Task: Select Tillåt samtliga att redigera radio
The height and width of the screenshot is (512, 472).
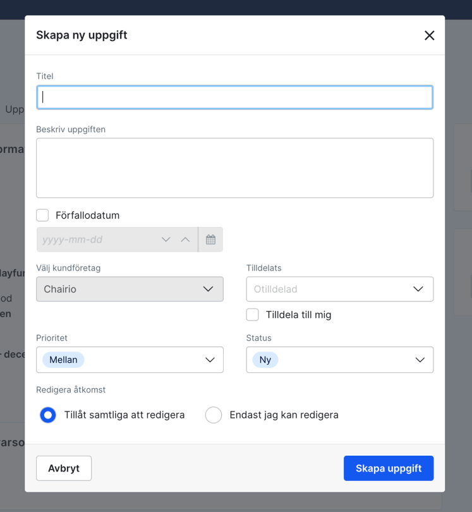Action: 48,415
